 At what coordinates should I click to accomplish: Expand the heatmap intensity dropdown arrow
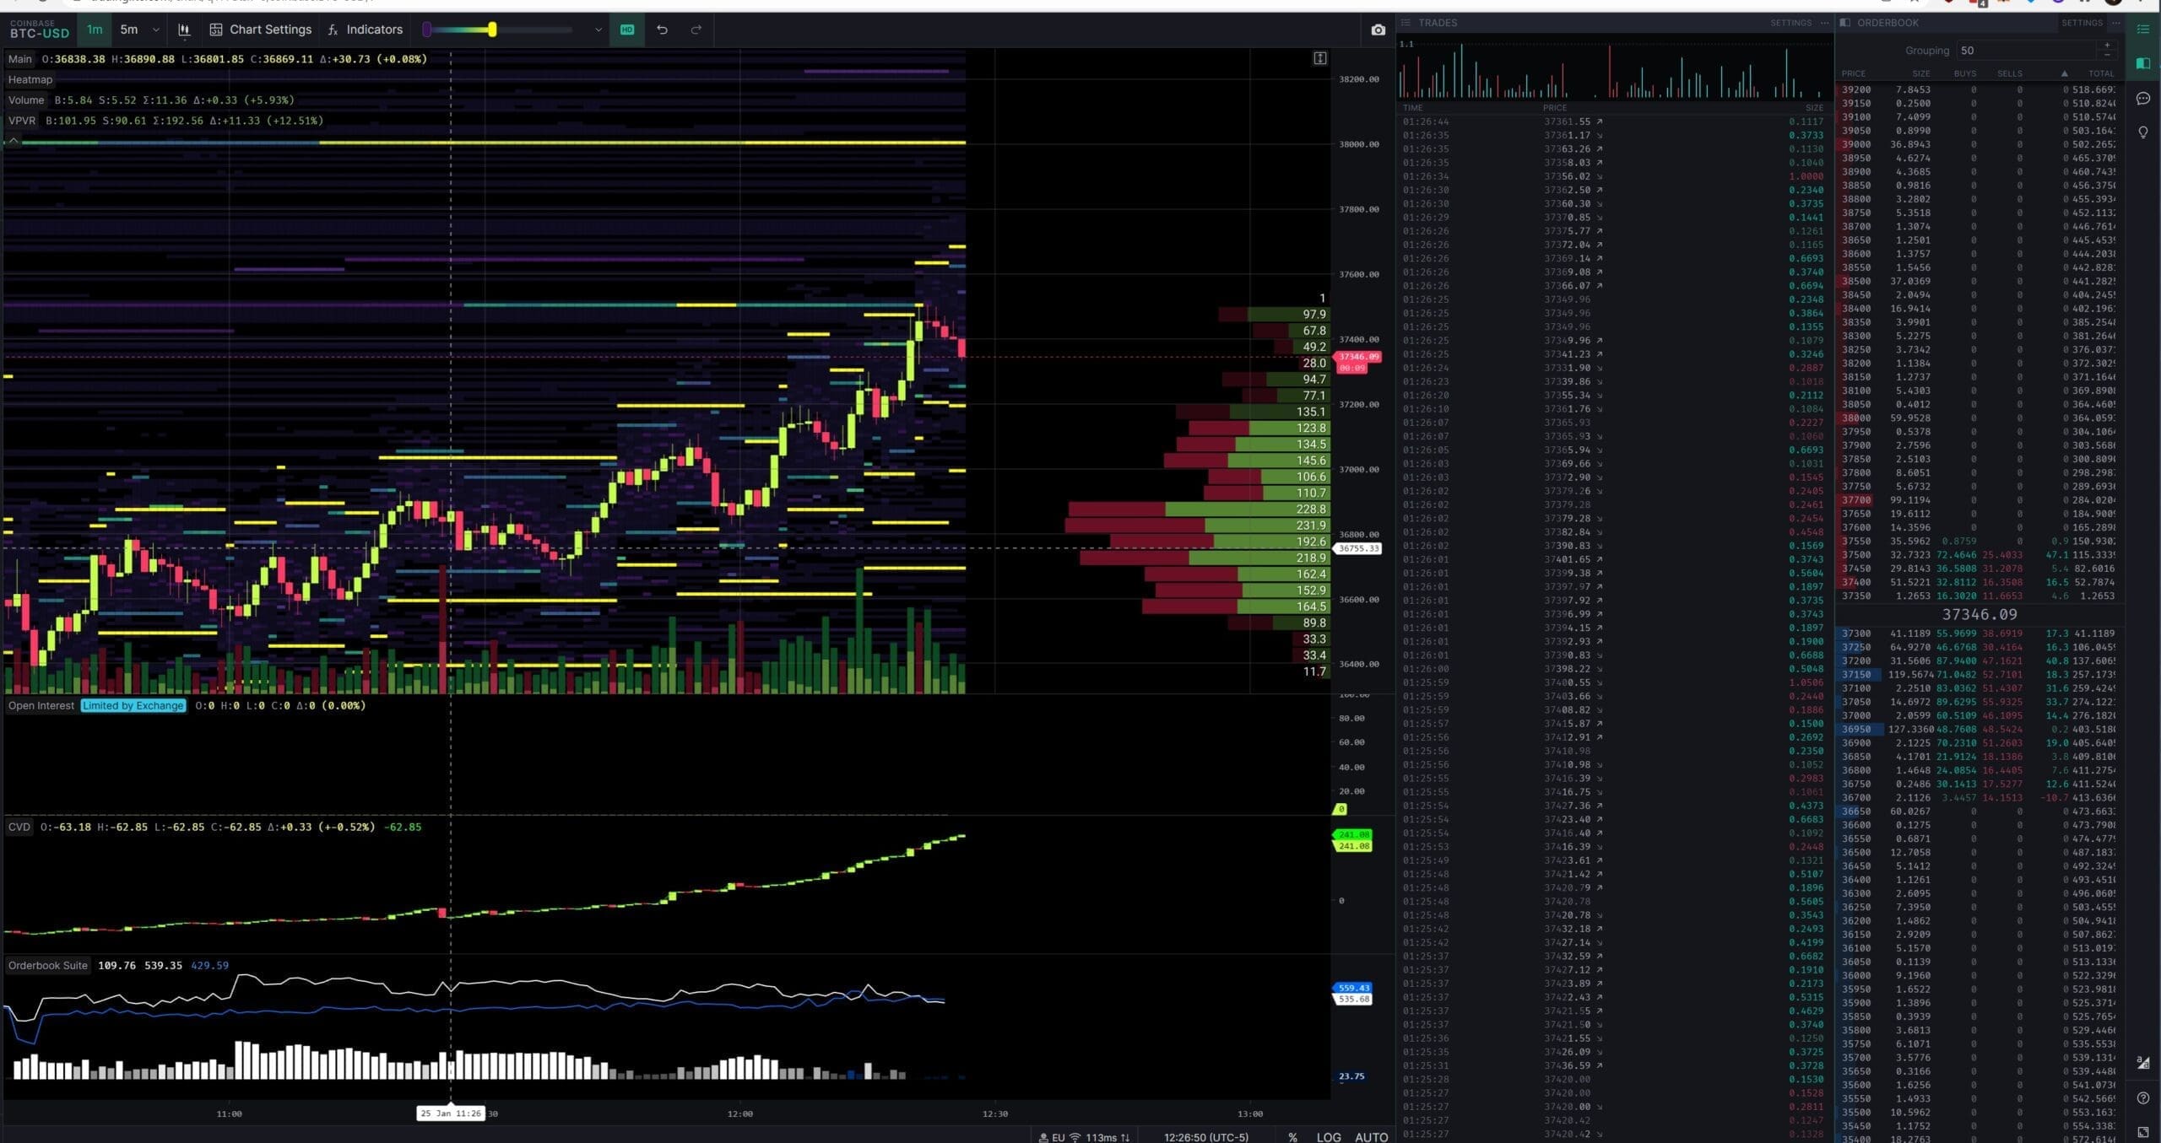click(x=598, y=30)
